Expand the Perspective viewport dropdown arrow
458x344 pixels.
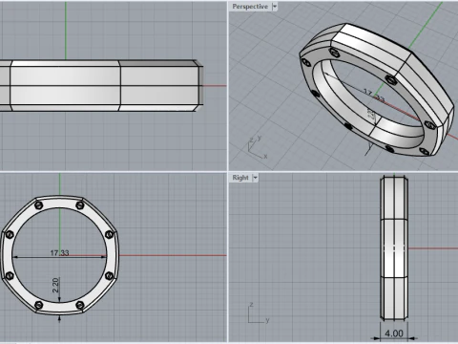pyautogui.click(x=275, y=7)
